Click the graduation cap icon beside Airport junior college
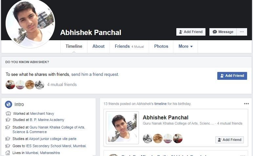 point(8,139)
